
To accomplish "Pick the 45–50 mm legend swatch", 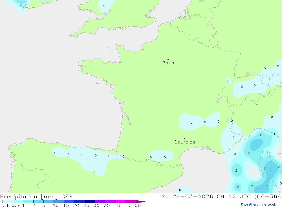I will pos(131,201).
